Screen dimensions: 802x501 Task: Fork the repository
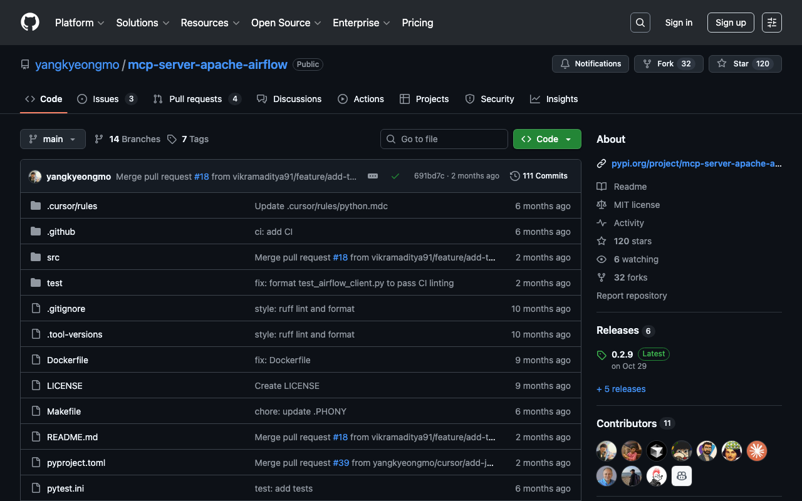coord(665,64)
